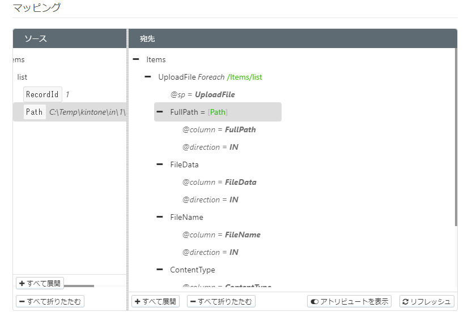468x325 pixels.
Task: Toggle アトリビュートを表示 attribute display
Action: tap(349, 301)
